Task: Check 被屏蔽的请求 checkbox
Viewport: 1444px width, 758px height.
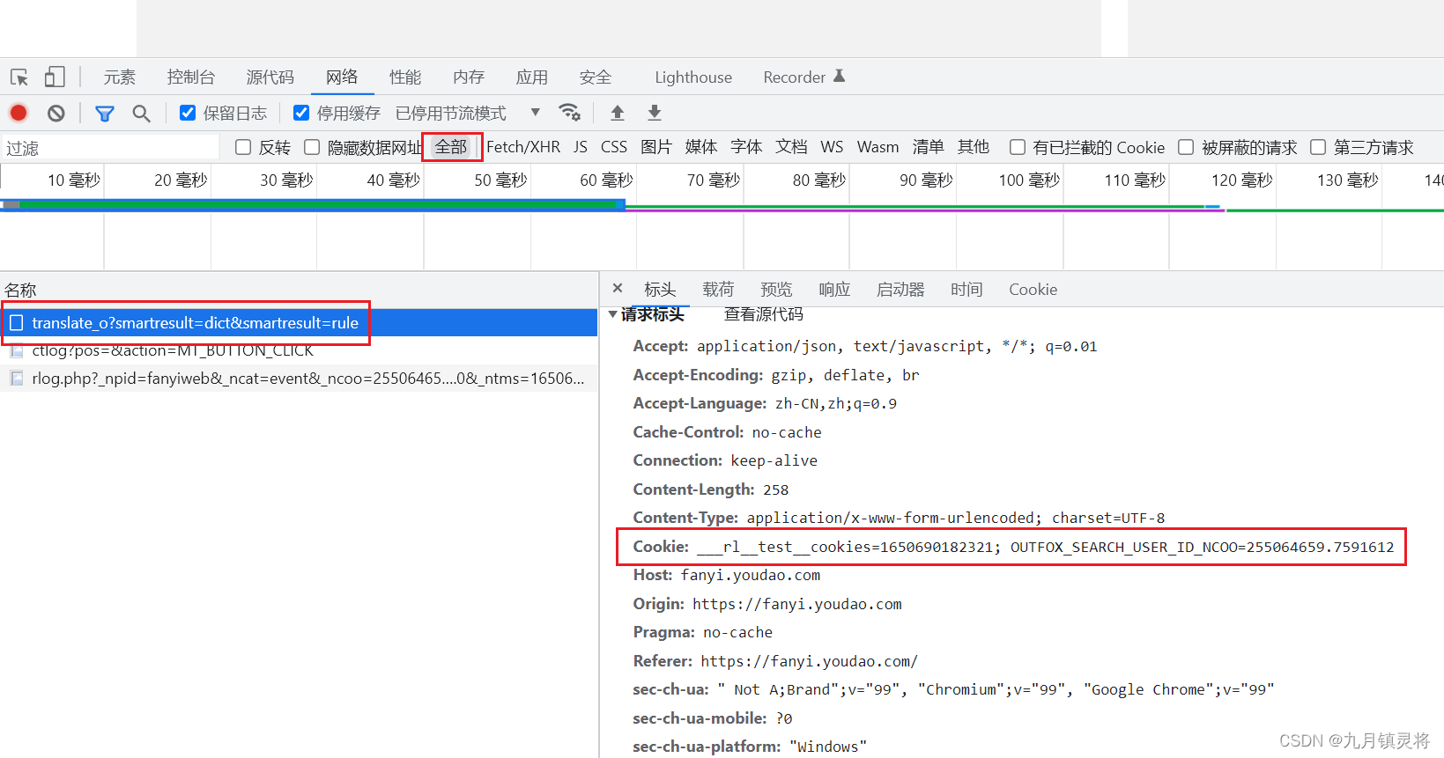Action: point(1186,147)
